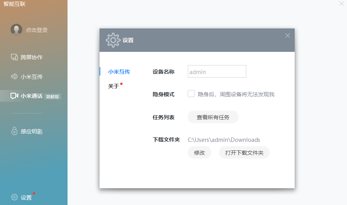Click the 隐身后，周围设备将无法发现我 description
347x205 pixels.
tap(236, 94)
